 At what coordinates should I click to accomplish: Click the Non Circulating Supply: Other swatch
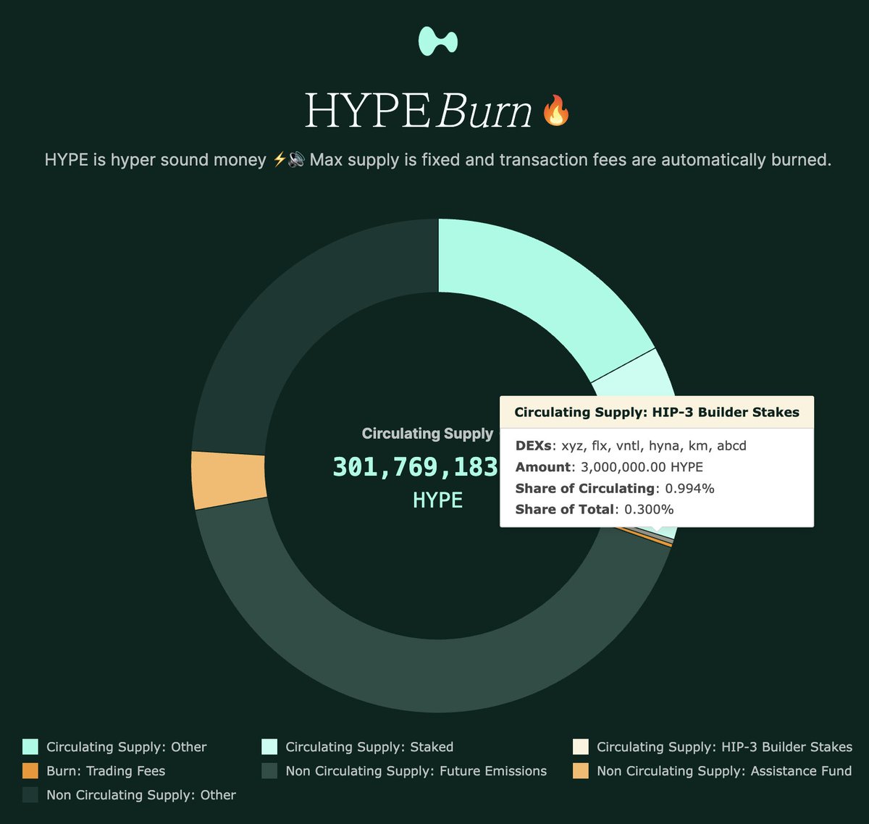(30, 794)
